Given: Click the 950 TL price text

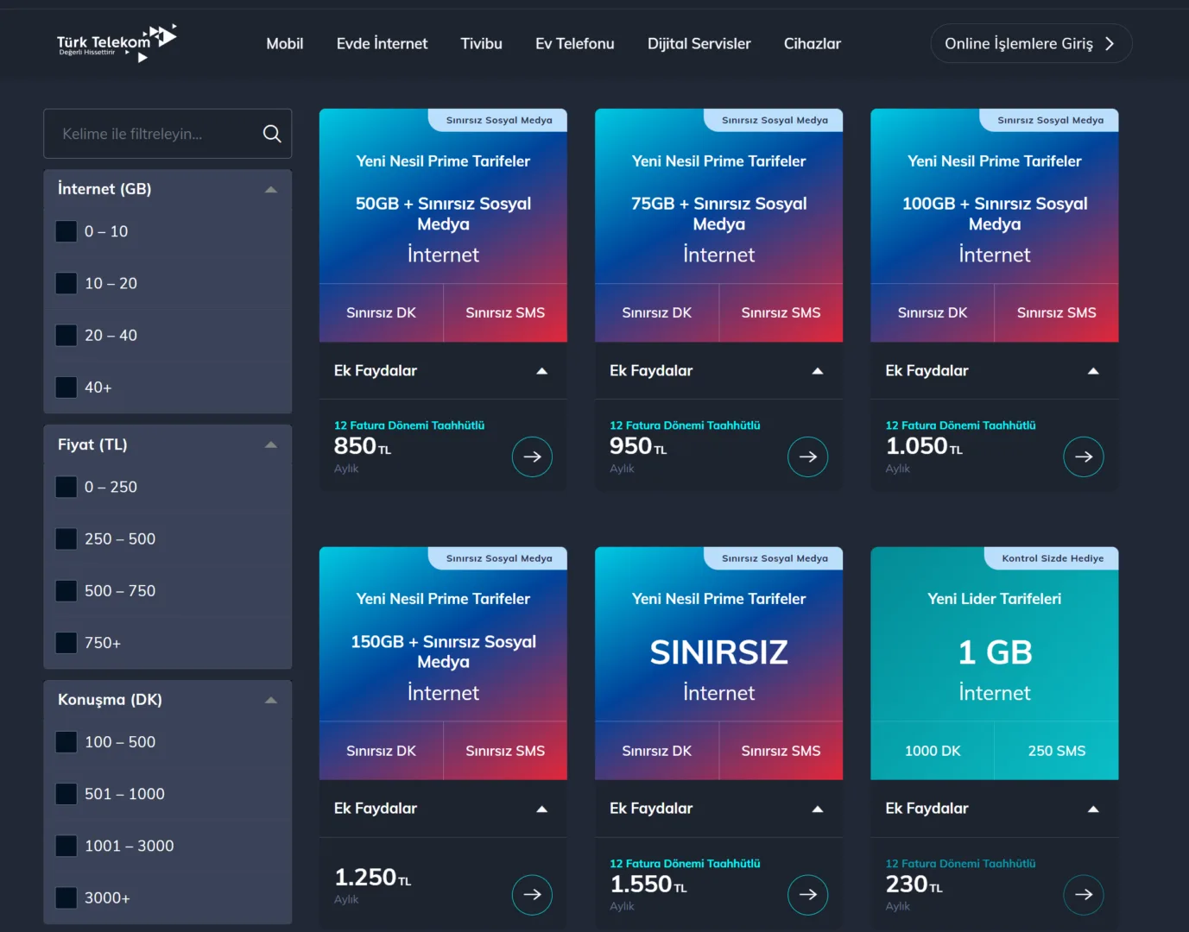Looking at the screenshot, I should pyautogui.click(x=638, y=446).
